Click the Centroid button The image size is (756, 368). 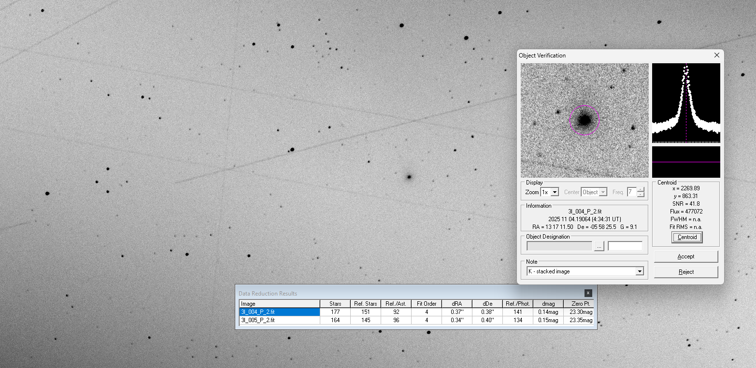click(686, 237)
